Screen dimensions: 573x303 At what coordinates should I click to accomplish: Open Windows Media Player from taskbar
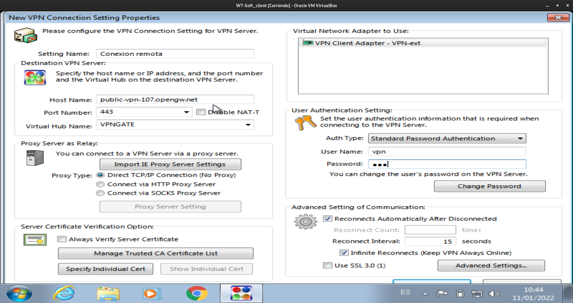coord(152,293)
